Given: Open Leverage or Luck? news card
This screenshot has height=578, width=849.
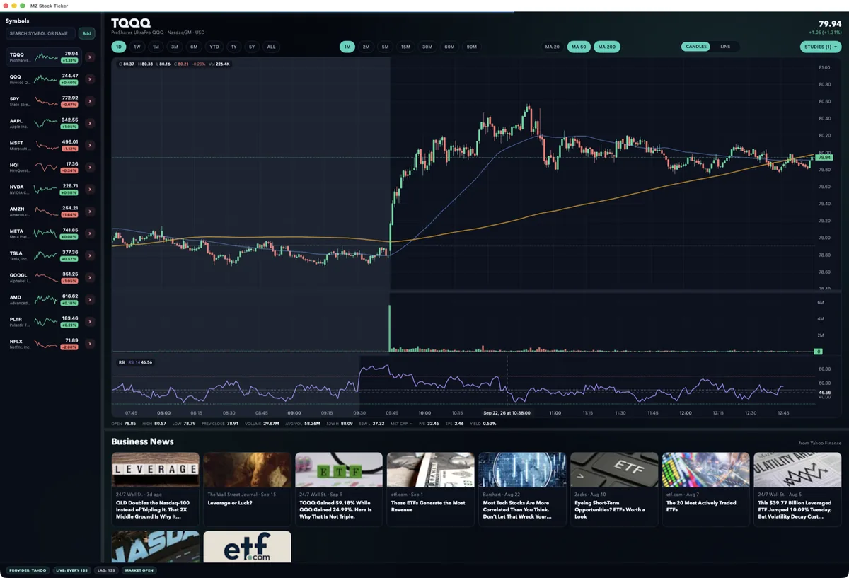Looking at the screenshot, I should click(x=247, y=490).
